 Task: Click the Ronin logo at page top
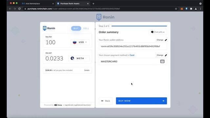[x=105, y=17]
